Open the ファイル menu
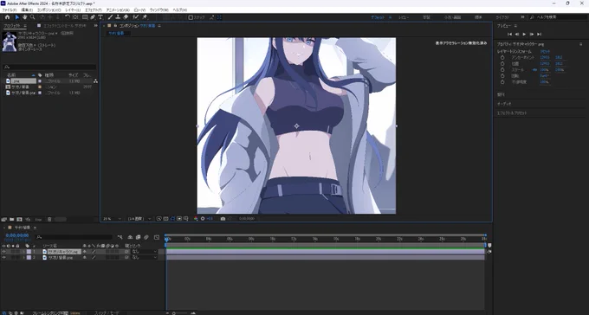 pos(9,10)
